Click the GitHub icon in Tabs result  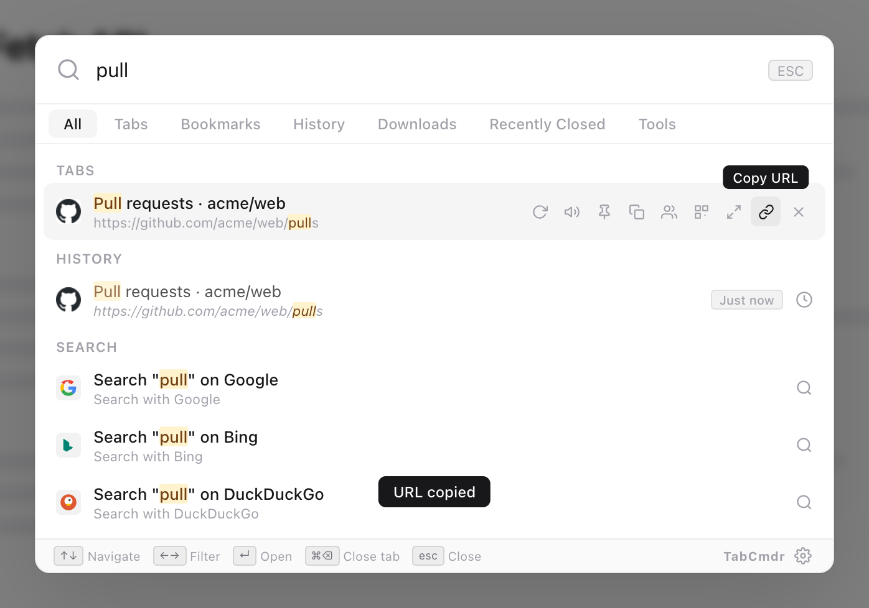68,211
